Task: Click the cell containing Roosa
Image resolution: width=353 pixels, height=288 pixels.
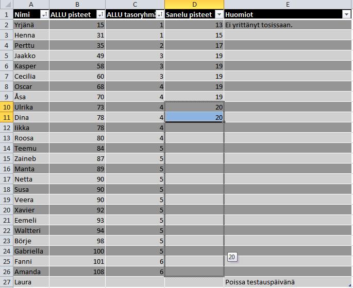Action: pos(31,138)
